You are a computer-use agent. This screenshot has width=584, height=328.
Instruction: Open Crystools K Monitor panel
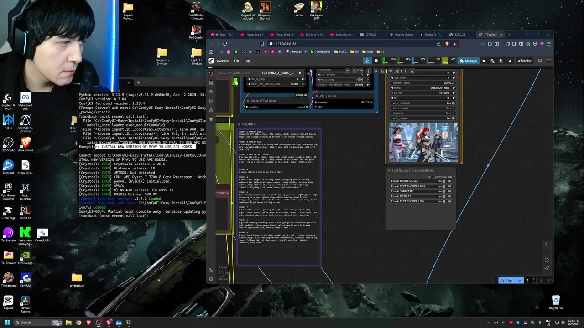pos(525,61)
